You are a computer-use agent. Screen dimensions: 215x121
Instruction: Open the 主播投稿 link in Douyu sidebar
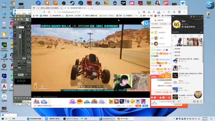(x=159, y=20)
